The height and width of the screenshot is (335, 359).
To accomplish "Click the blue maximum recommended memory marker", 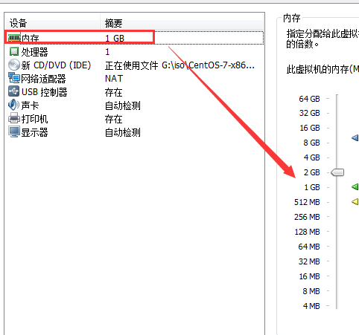I will (x=355, y=137).
